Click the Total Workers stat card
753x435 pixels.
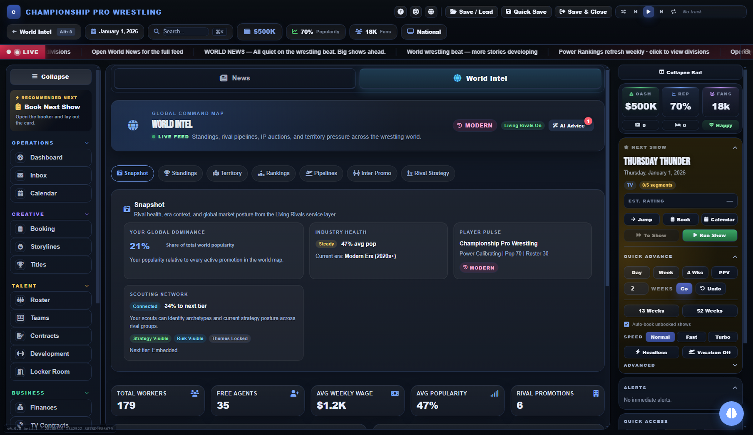click(158, 400)
